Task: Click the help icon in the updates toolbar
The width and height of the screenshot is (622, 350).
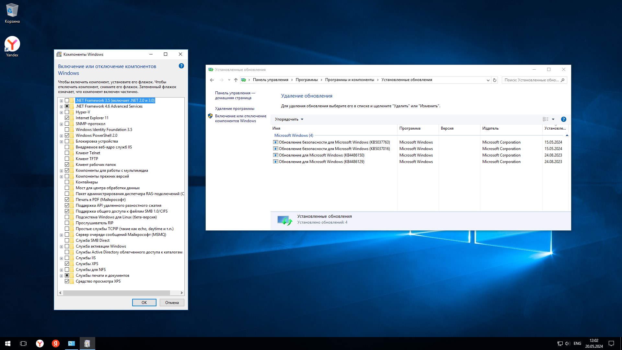Action: 563,119
